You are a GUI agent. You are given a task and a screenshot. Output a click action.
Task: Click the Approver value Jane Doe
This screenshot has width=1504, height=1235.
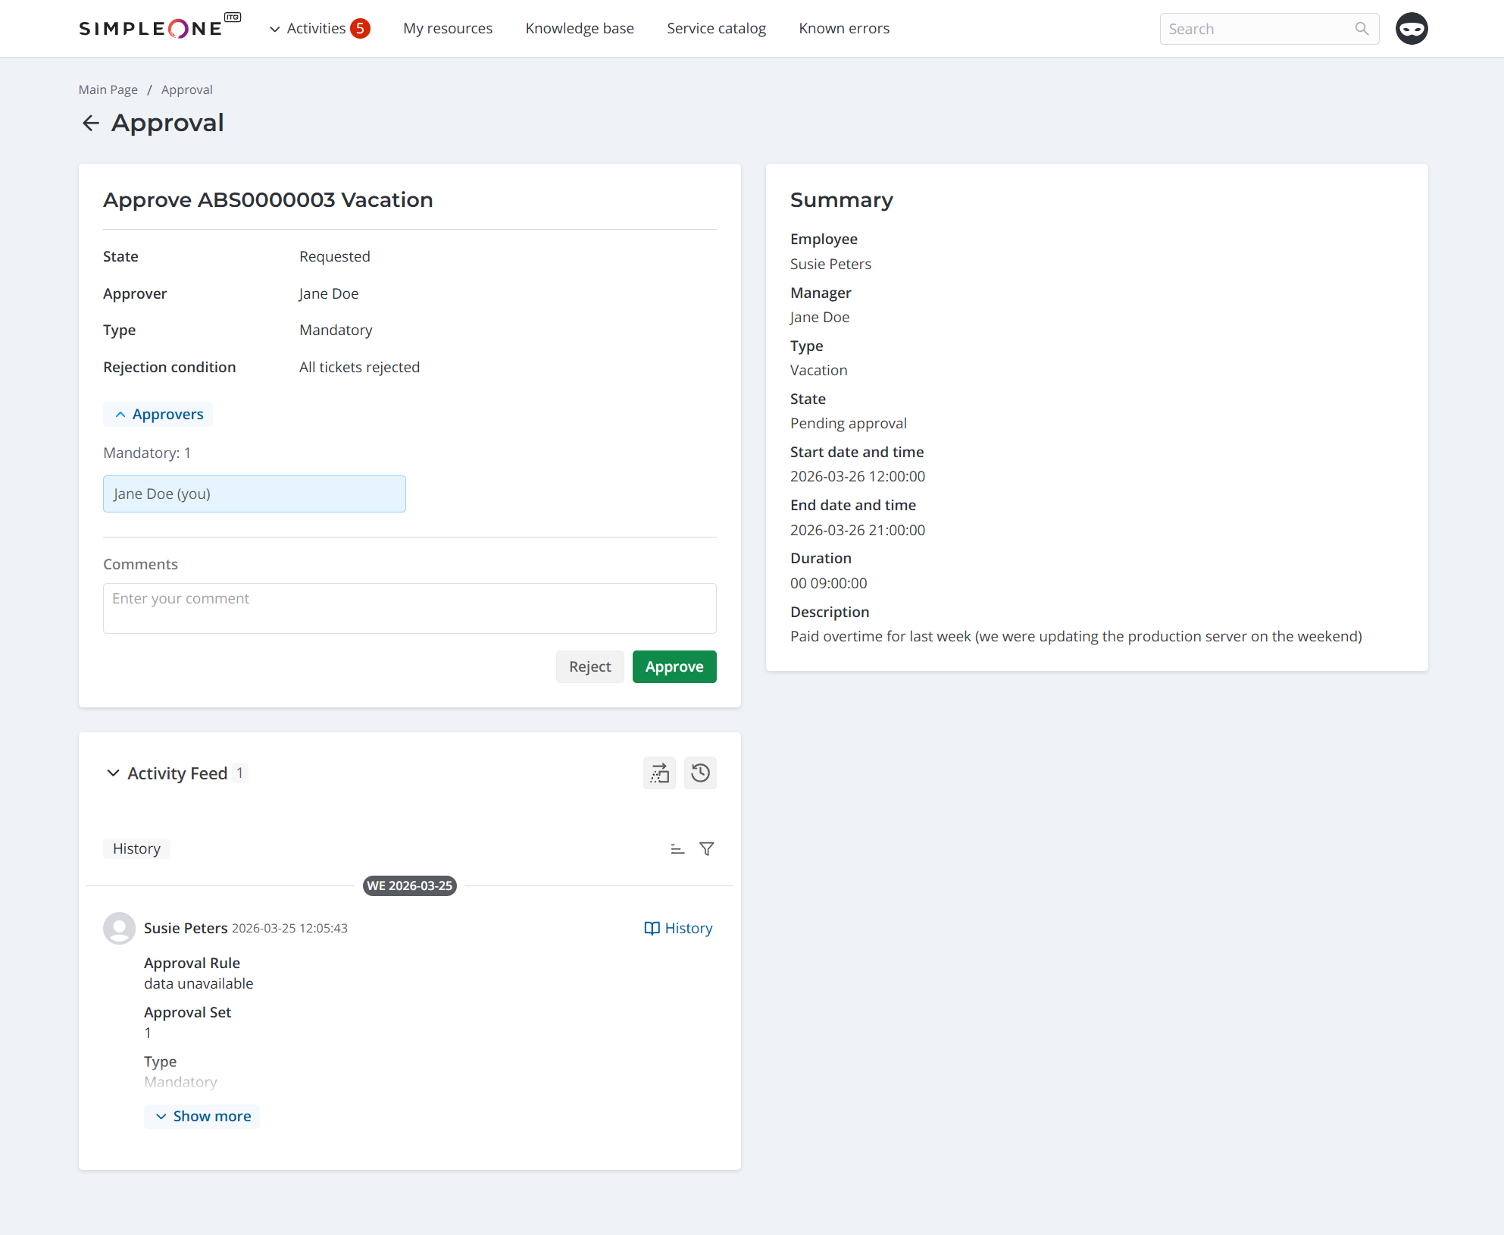(329, 293)
